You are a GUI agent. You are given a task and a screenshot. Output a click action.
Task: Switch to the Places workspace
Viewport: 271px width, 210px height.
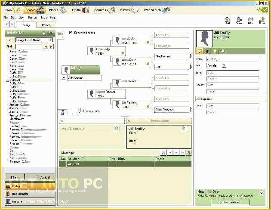[x=58, y=10]
